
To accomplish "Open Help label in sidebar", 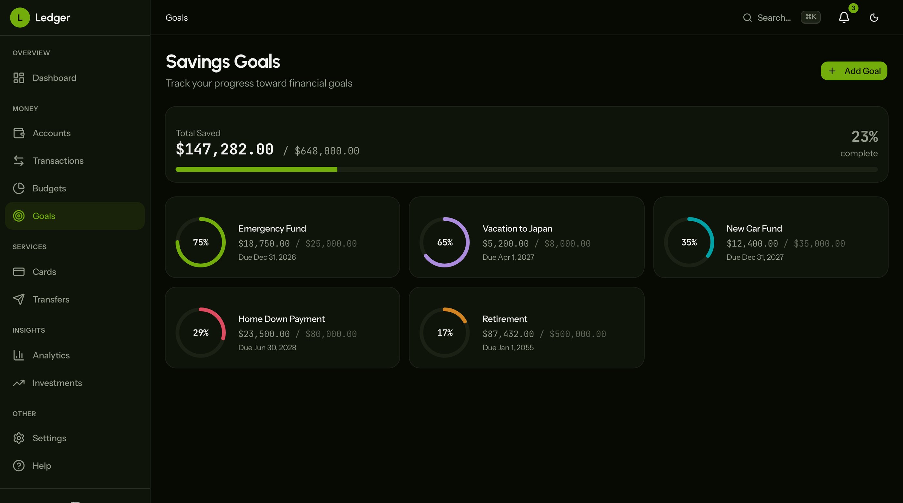I will [42, 466].
